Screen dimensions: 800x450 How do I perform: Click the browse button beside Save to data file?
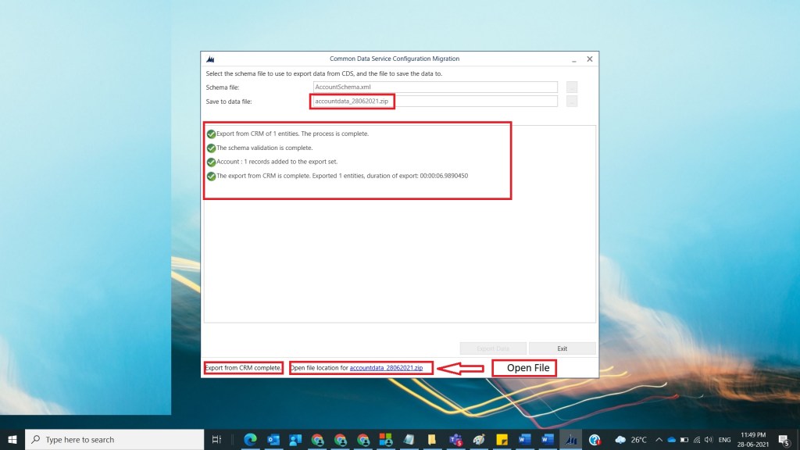572,101
